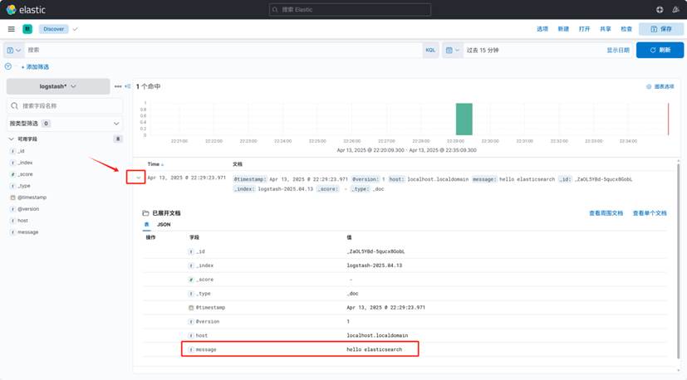Screen dimensions: 687x380
Task: Toggle the KQL query language switch
Action: (430, 50)
